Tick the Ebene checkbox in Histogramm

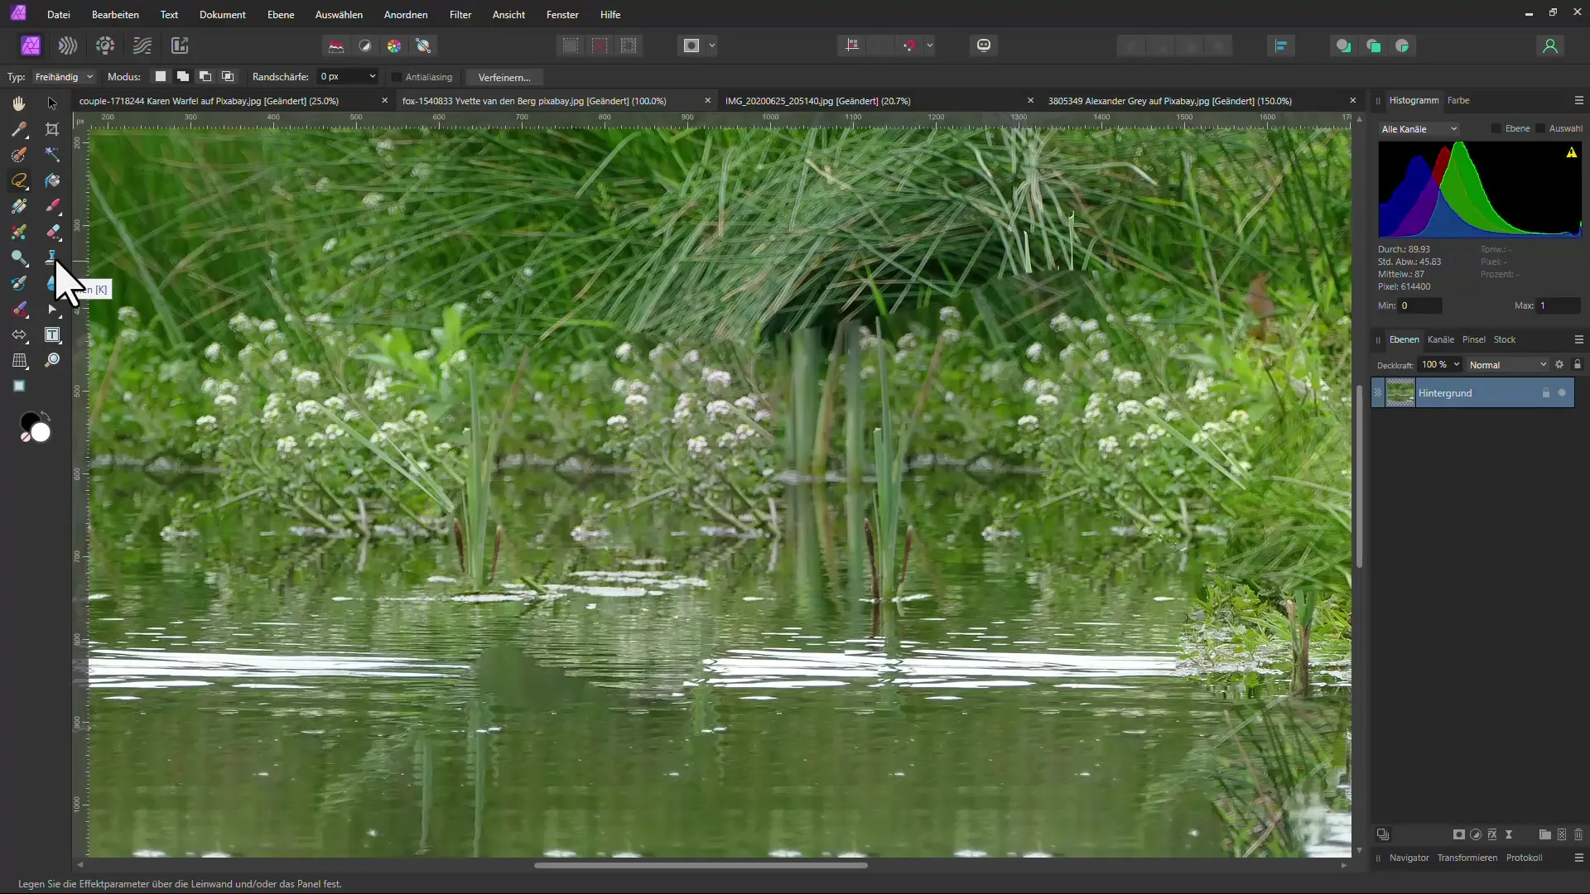pyautogui.click(x=1496, y=128)
